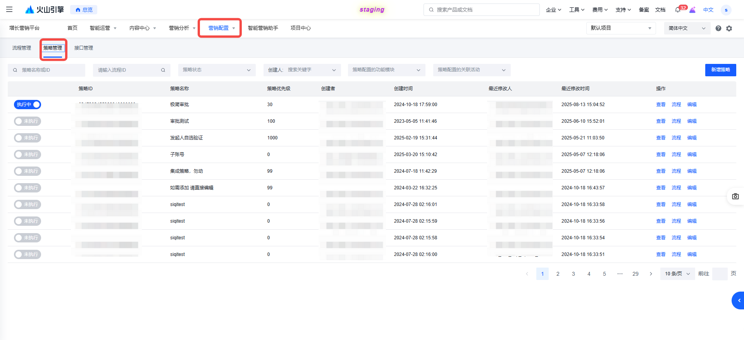
Task: Expand the blue side panel arrow
Action: (739, 301)
